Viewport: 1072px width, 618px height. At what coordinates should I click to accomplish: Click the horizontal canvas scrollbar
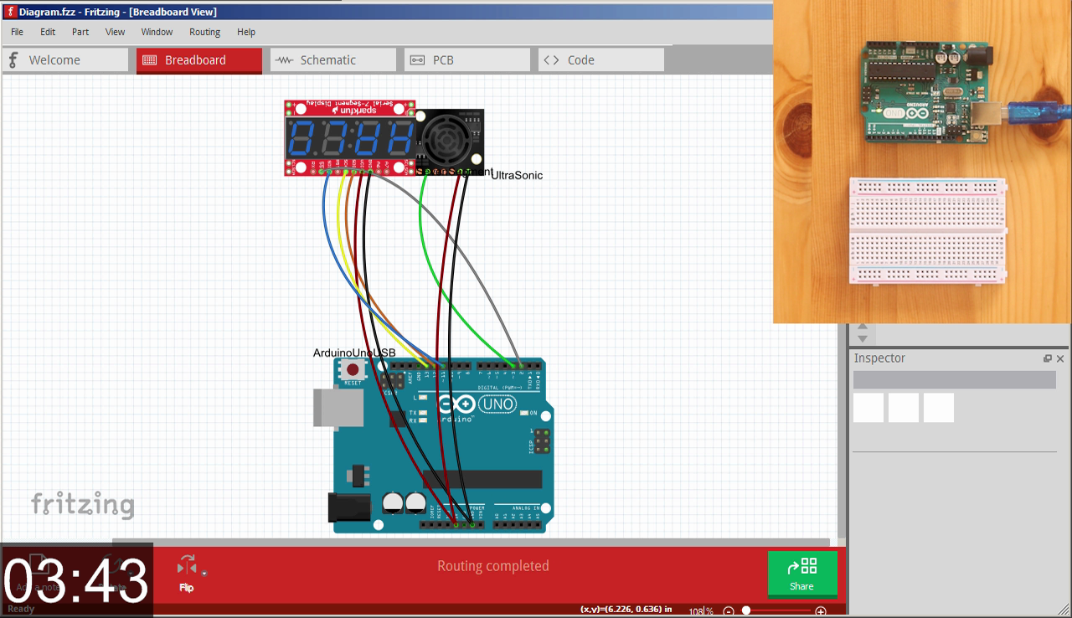coord(471,543)
